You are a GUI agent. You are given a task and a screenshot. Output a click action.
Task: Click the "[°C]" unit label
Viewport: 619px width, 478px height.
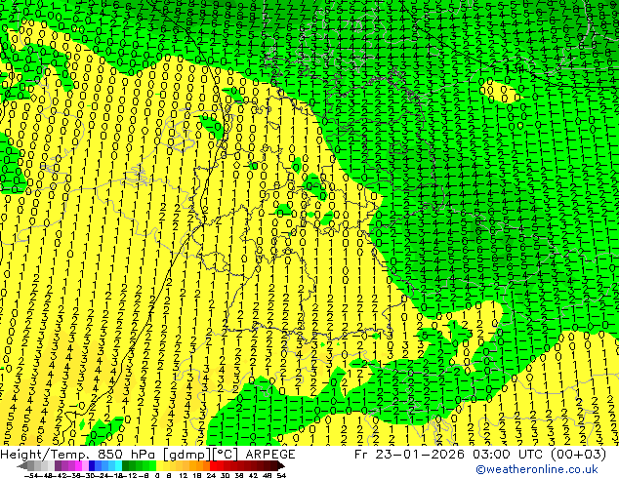pyautogui.click(x=226, y=455)
